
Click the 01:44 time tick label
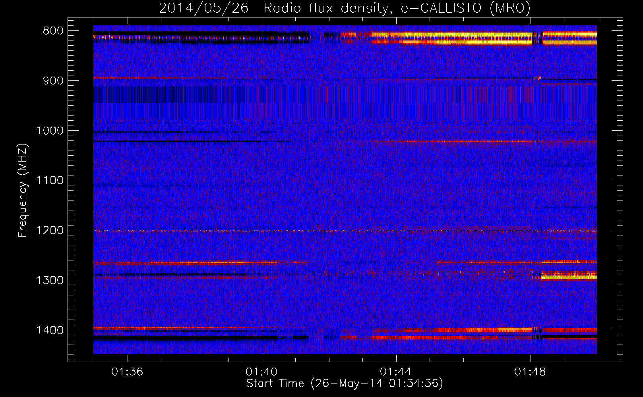click(396, 372)
